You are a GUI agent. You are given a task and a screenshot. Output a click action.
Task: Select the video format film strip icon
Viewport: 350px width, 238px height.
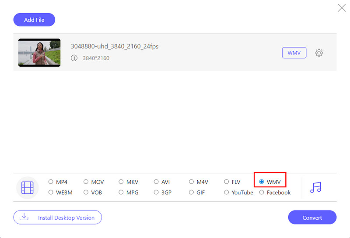(x=28, y=187)
